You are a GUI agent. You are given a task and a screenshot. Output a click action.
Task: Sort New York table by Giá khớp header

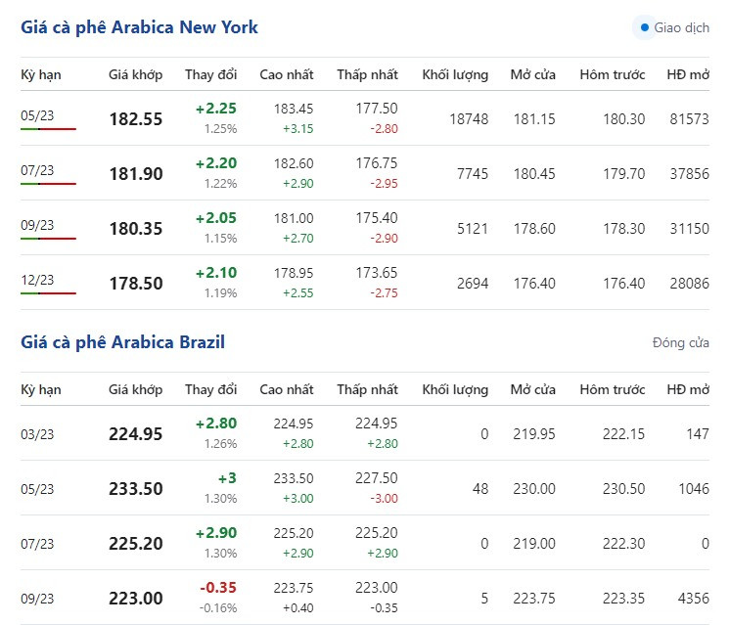click(x=135, y=74)
